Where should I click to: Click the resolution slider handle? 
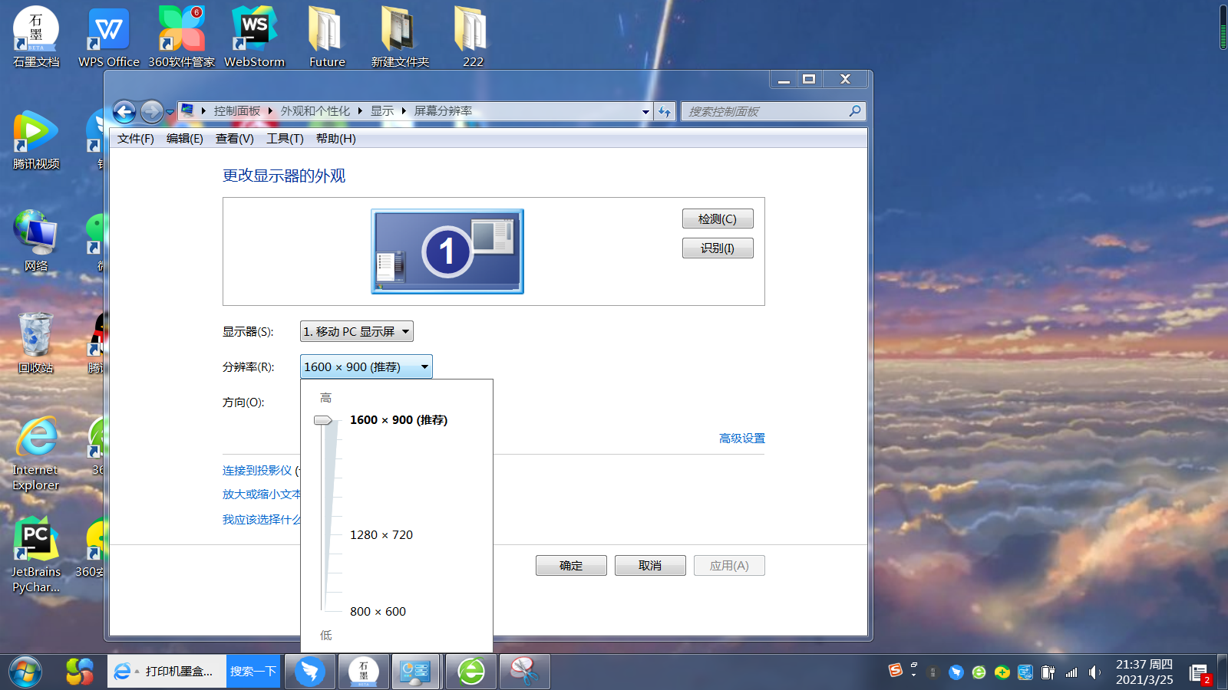[323, 420]
